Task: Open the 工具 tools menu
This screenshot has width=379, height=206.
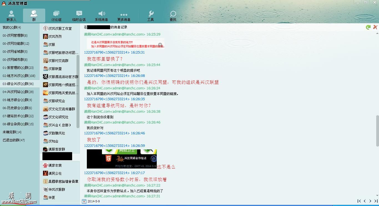Action: click(x=151, y=16)
